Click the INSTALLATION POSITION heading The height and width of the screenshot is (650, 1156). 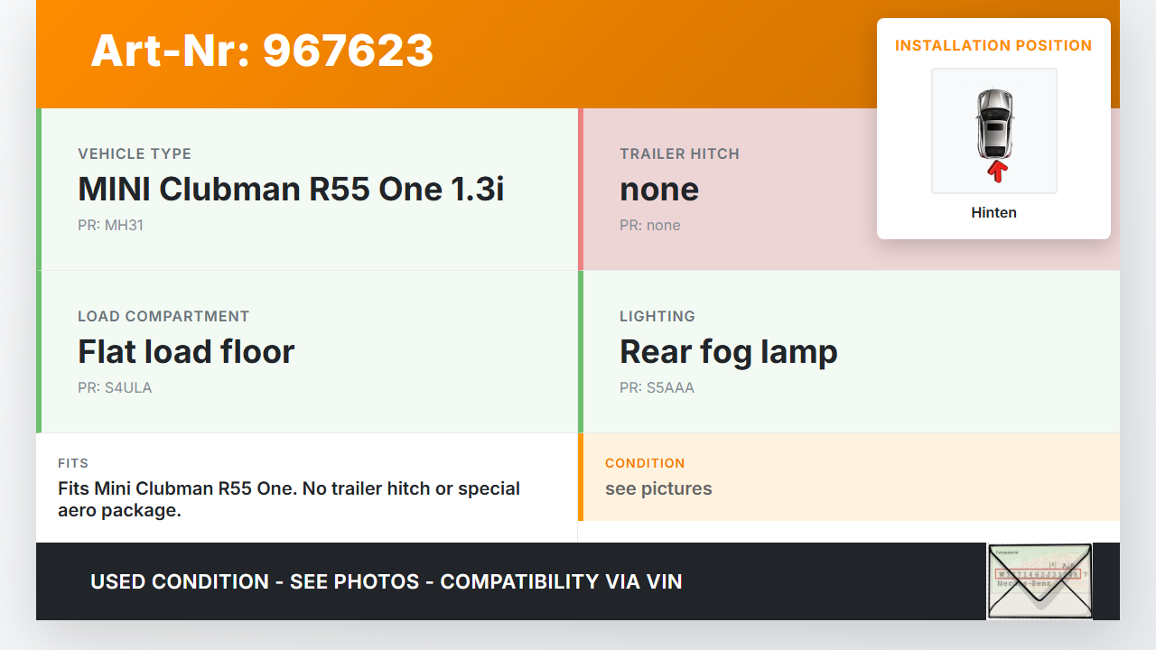point(993,45)
